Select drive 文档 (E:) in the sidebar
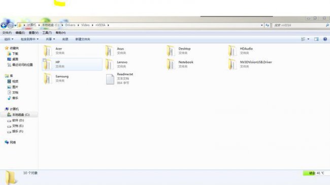 point(18,126)
